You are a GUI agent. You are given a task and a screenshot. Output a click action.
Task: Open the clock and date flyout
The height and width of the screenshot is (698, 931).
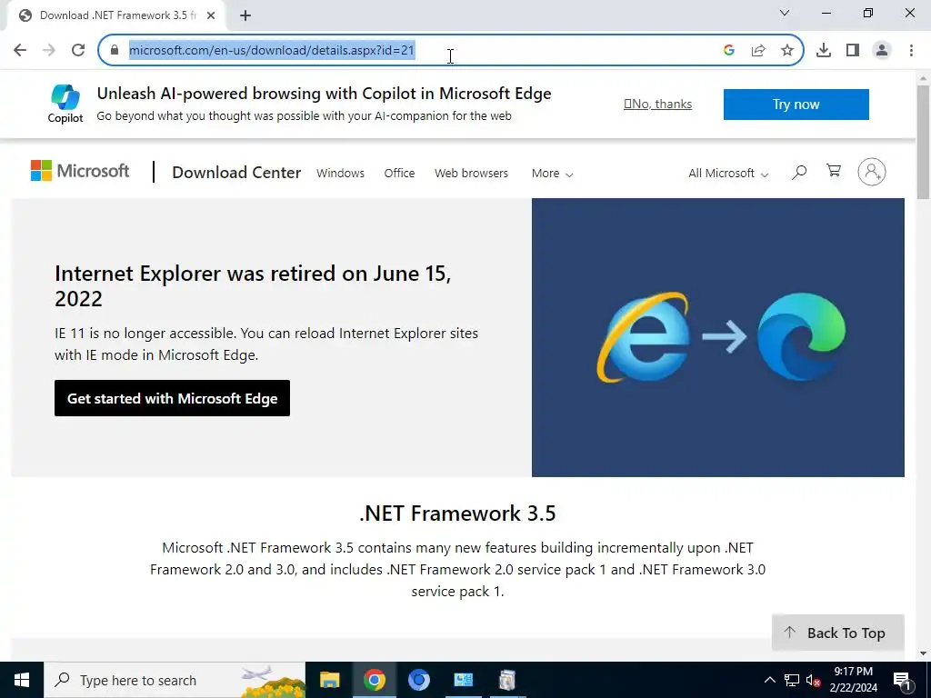coord(853,680)
